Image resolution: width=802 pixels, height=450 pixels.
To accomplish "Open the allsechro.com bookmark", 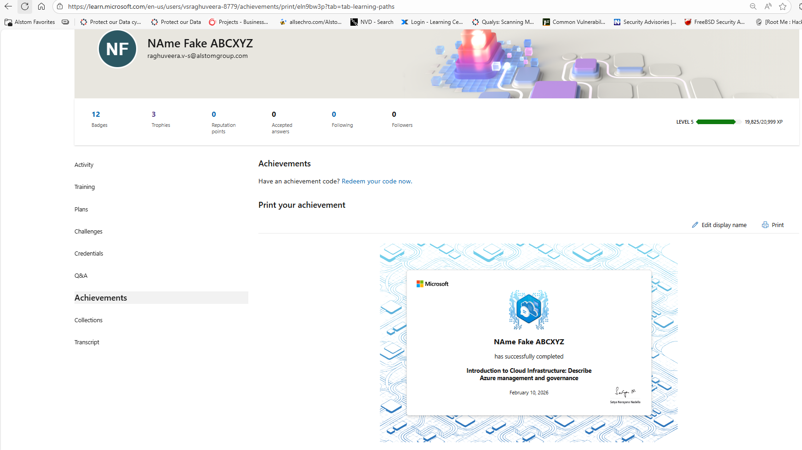I will (311, 22).
